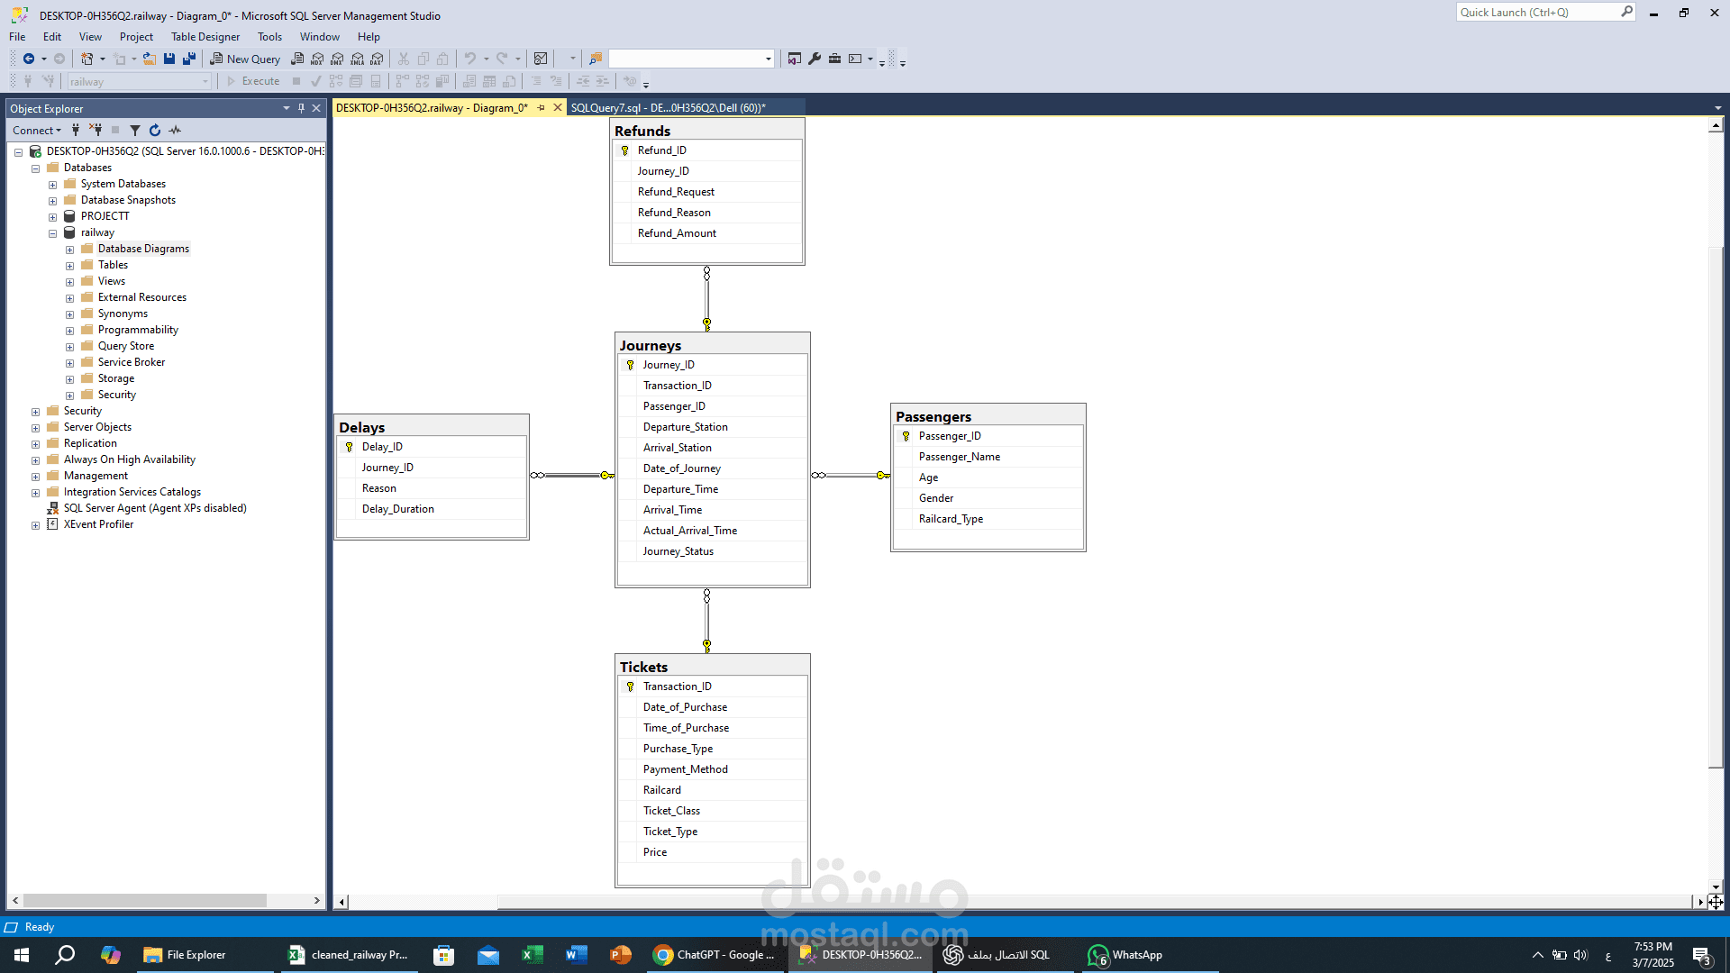Click the Analysis Services MDX Query icon
The image size is (1730, 973).
coord(317,59)
